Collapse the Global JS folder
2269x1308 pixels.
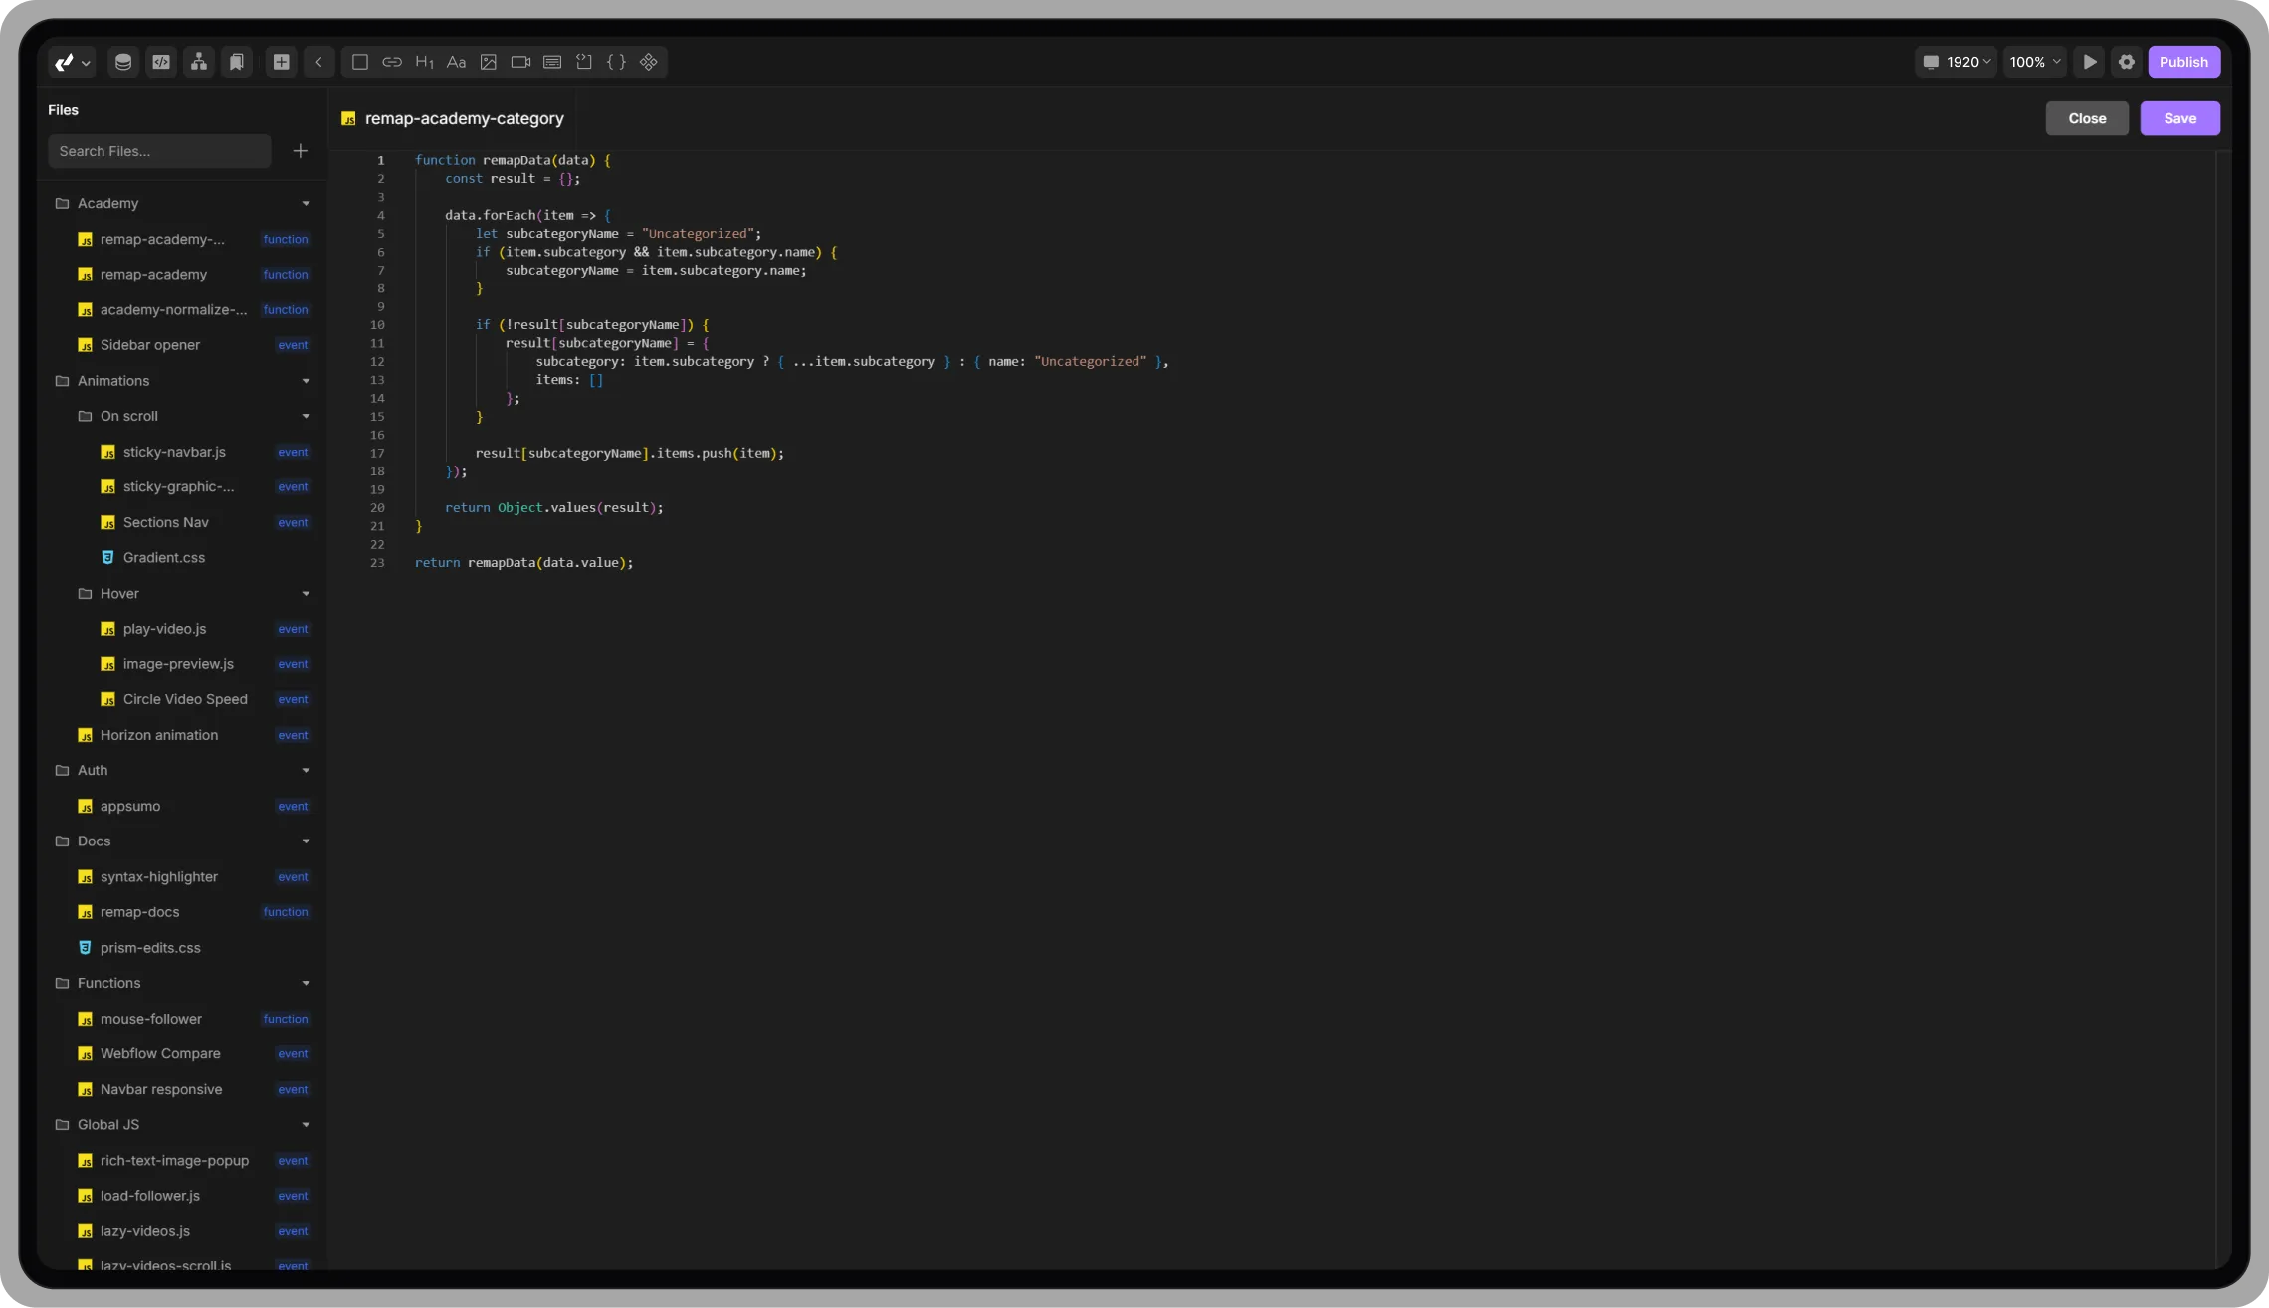tap(307, 1125)
